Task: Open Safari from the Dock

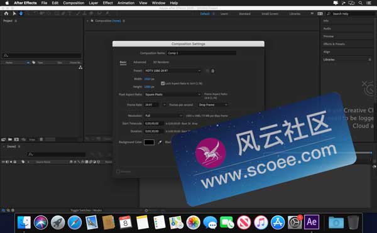Action: pyautogui.click(x=75, y=222)
